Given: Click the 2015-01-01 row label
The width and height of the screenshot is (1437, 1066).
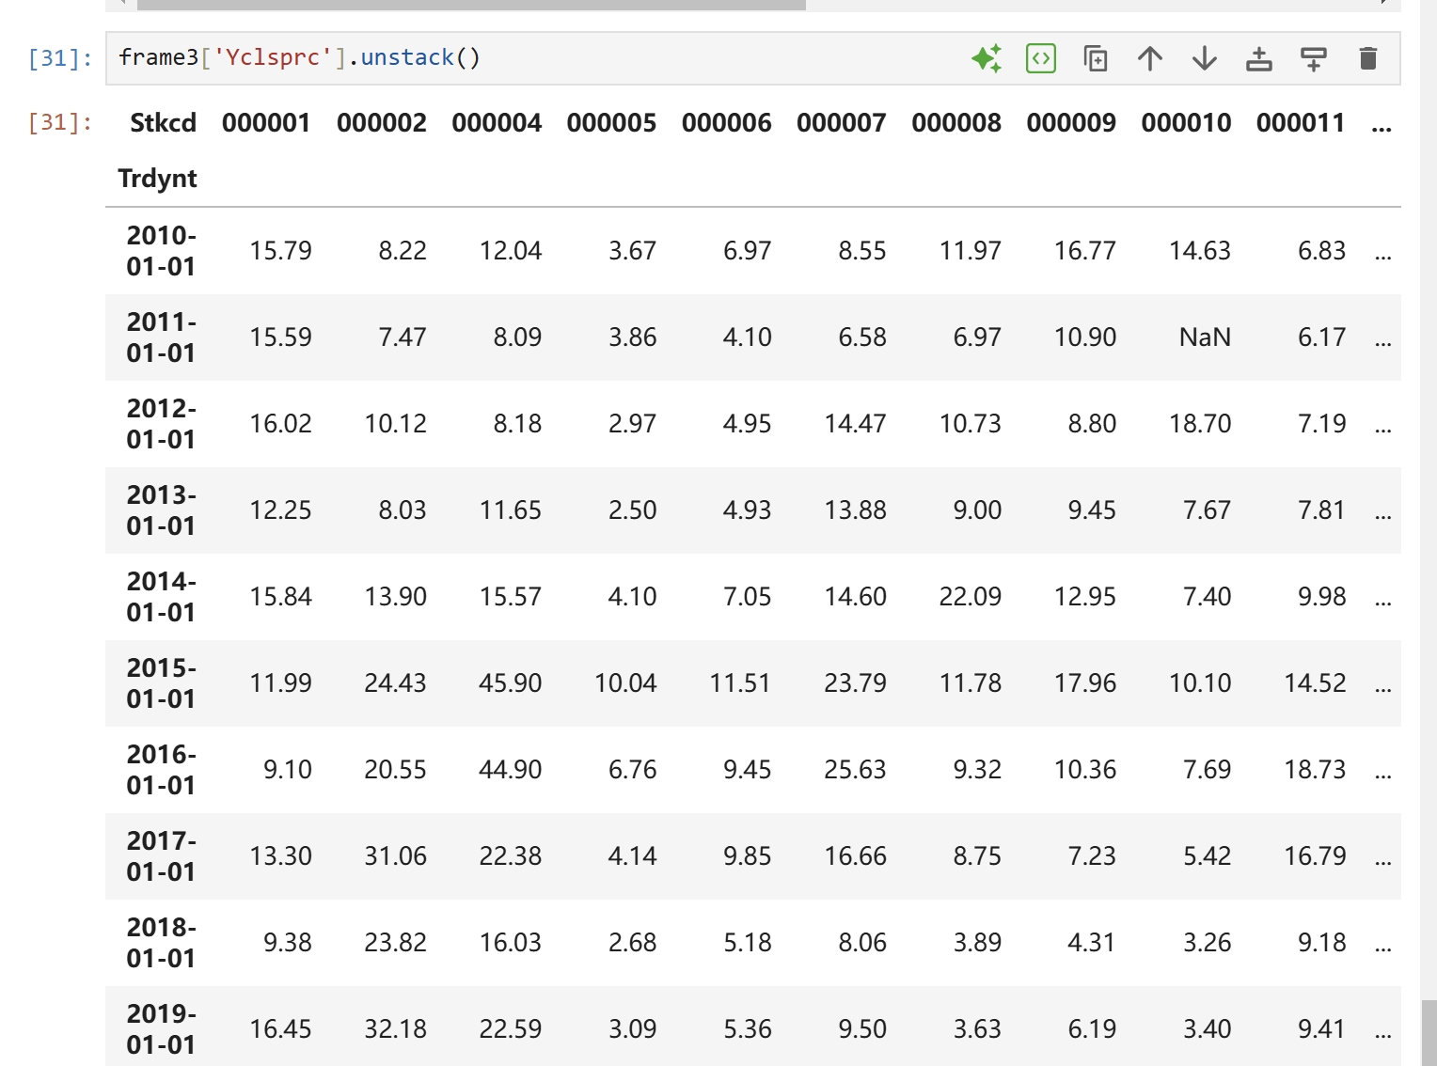Looking at the screenshot, I should point(161,683).
